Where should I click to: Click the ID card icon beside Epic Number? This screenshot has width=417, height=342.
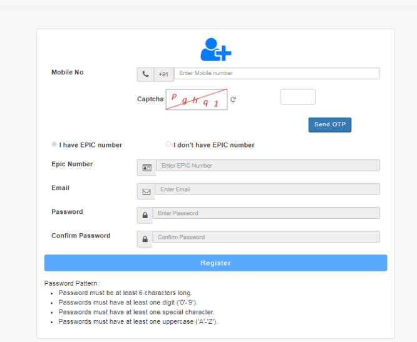click(147, 168)
